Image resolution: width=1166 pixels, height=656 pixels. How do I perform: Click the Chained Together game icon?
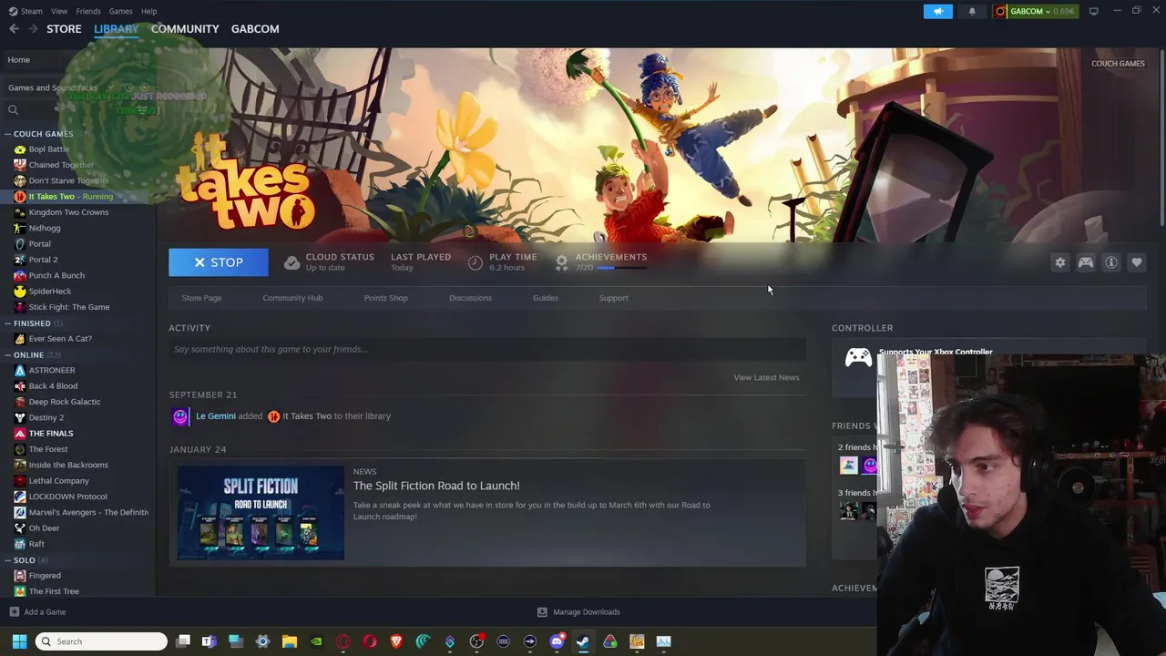pos(20,165)
